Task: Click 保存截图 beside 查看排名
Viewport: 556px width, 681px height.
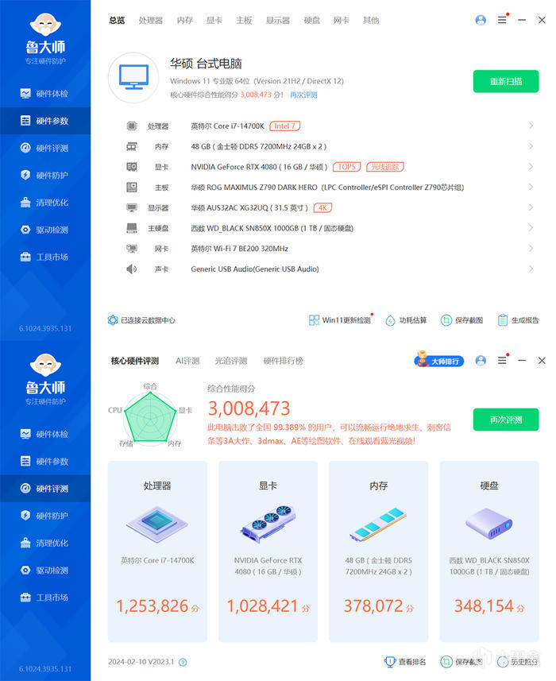Action: click(x=461, y=661)
